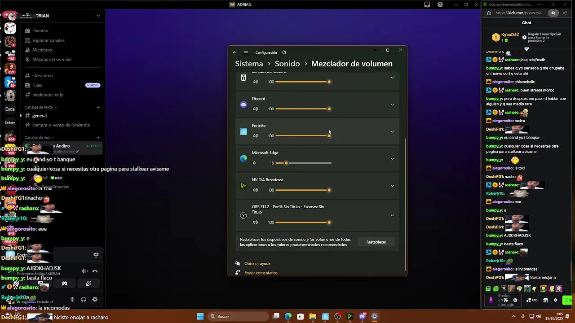575x323 pixels.
Task: Open the Obtener ayuda link
Action: [257, 264]
